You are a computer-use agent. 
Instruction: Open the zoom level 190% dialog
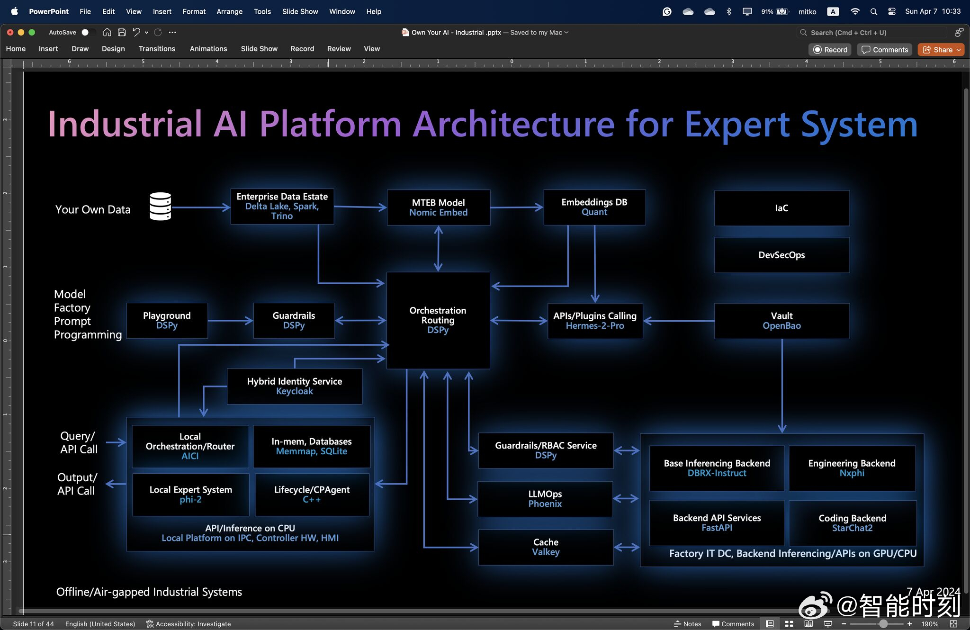930,624
